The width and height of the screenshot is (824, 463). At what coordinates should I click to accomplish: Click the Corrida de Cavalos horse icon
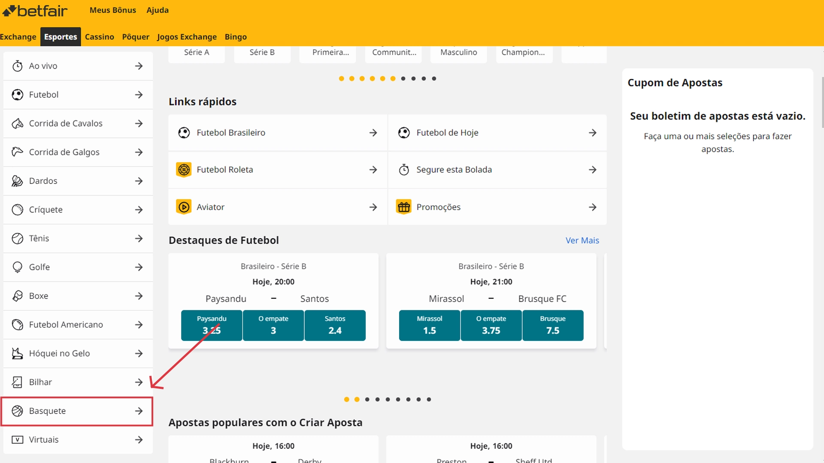point(17,123)
